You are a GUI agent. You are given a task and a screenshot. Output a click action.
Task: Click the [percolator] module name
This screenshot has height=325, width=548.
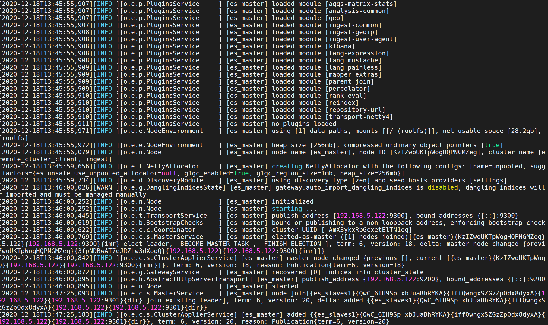[347, 89]
